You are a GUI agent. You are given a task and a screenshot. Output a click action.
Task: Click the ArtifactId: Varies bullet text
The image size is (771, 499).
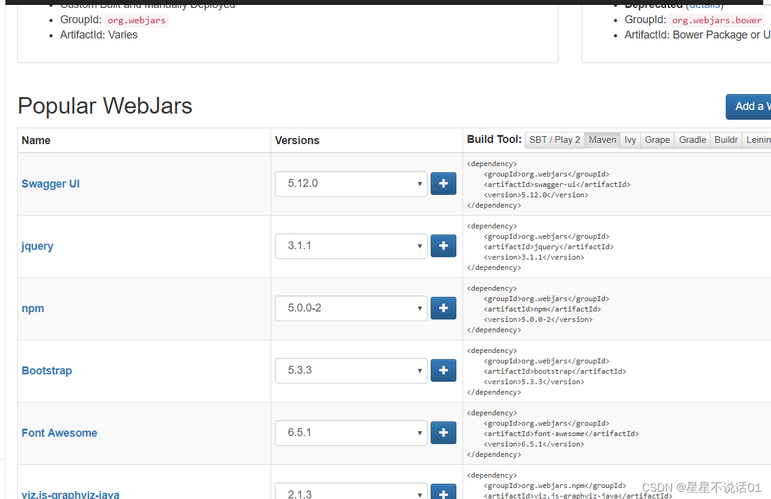pos(99,35)
